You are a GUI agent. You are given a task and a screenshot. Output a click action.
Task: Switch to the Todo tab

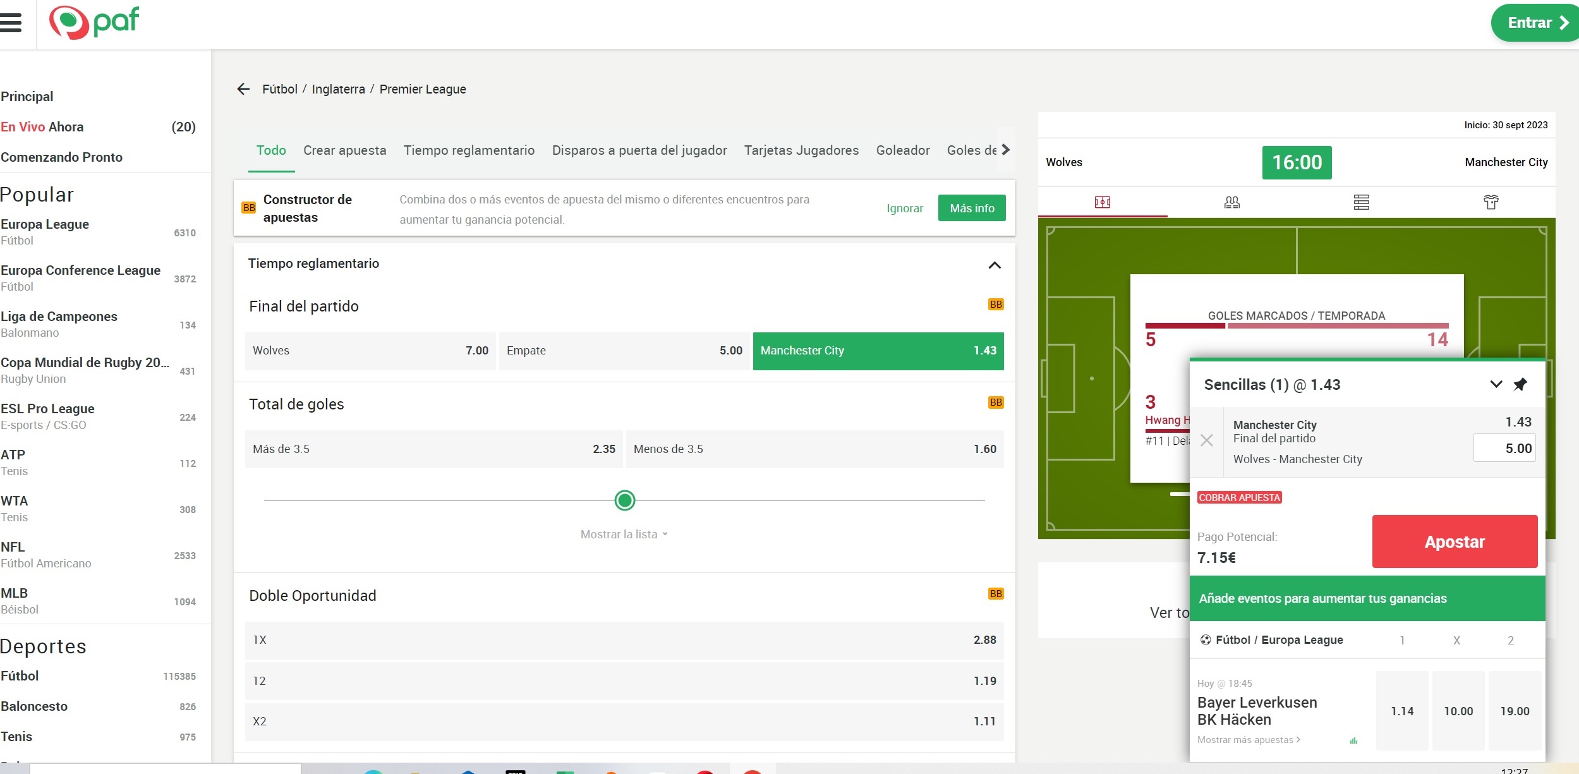[x=271, y=150]
